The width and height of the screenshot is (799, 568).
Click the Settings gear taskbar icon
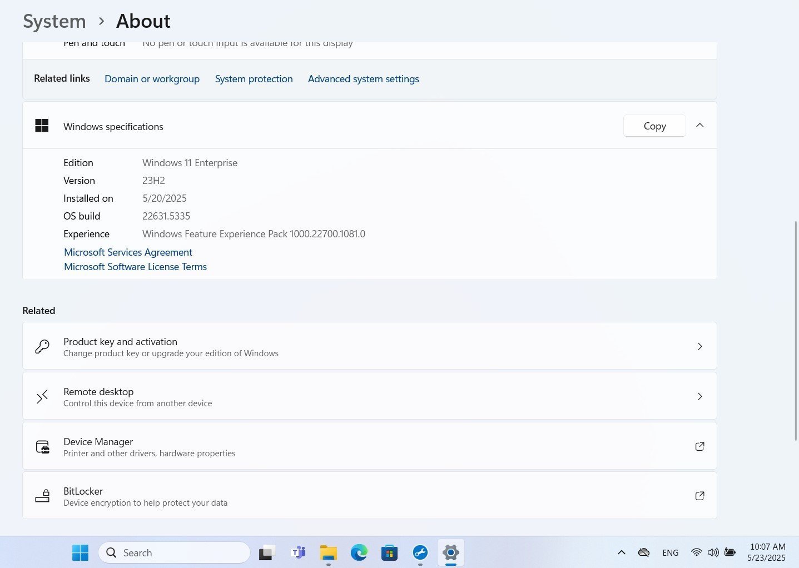(451, 552)
